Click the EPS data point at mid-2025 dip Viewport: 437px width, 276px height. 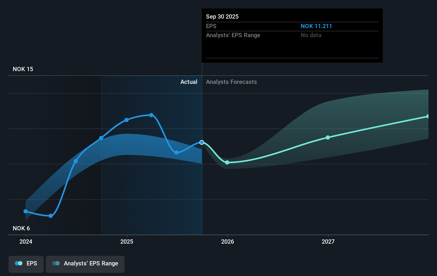pyautogui.click(x=176, y=153)
